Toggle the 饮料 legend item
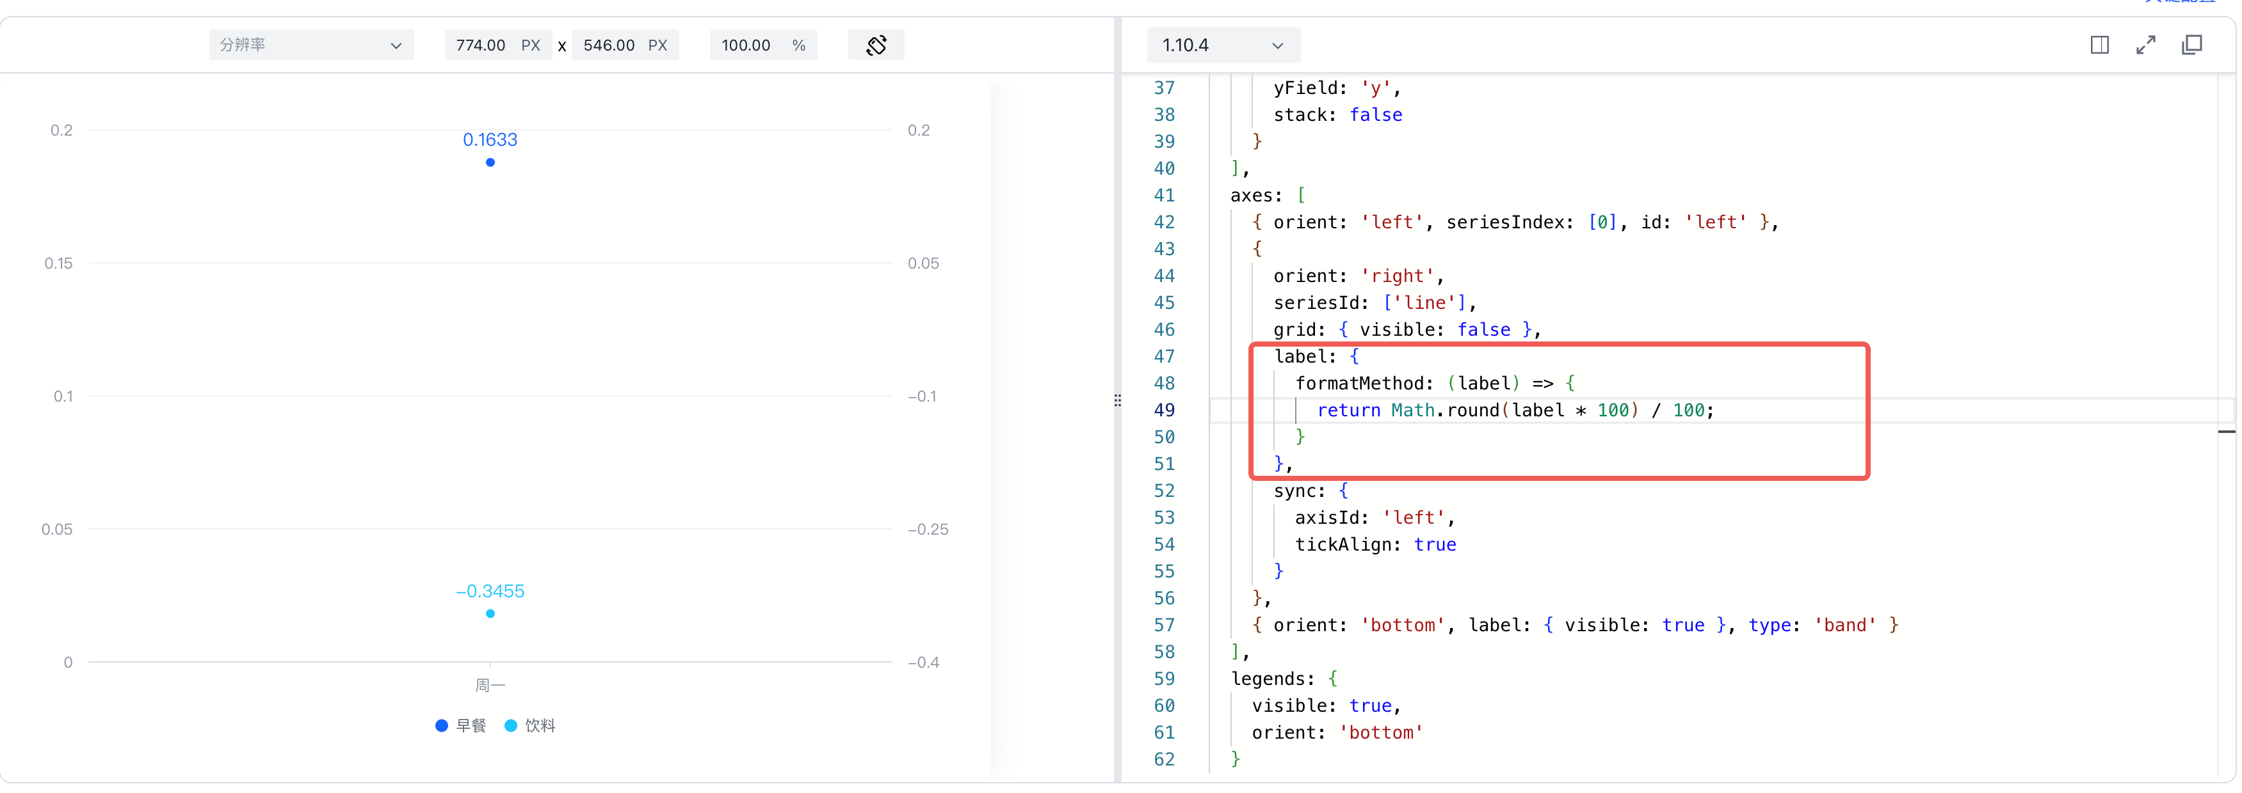 (x=529, y=726)
